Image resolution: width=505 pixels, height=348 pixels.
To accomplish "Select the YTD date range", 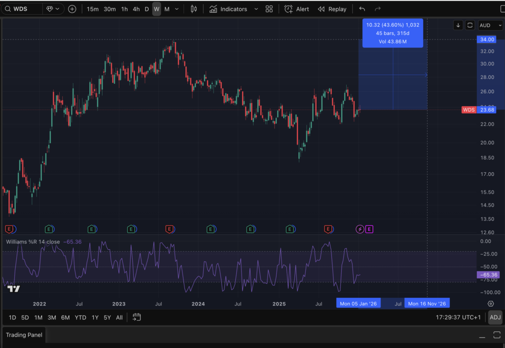I will [80, 317].
